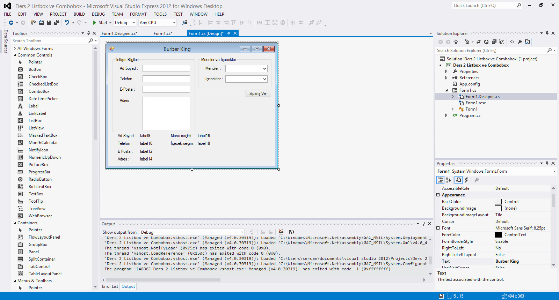
Task: Click the Home icon in Solution Explorer
Action: 456,42
